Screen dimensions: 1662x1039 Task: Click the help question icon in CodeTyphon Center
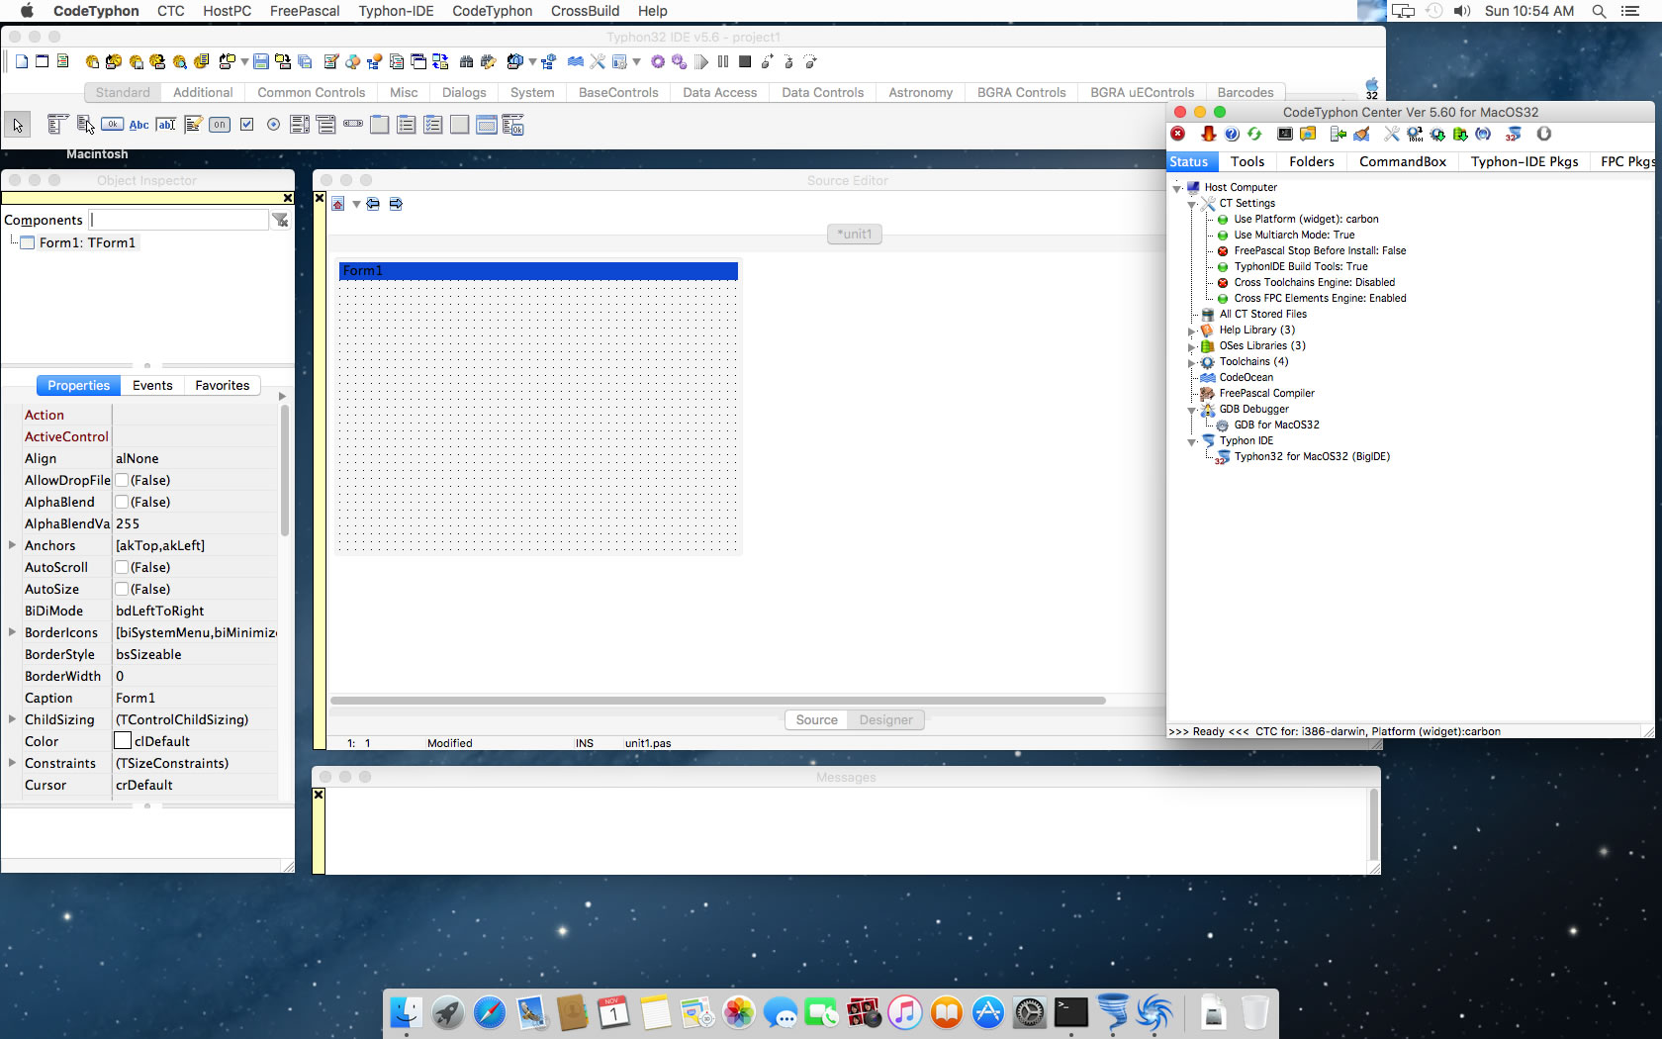point(1232,134)
